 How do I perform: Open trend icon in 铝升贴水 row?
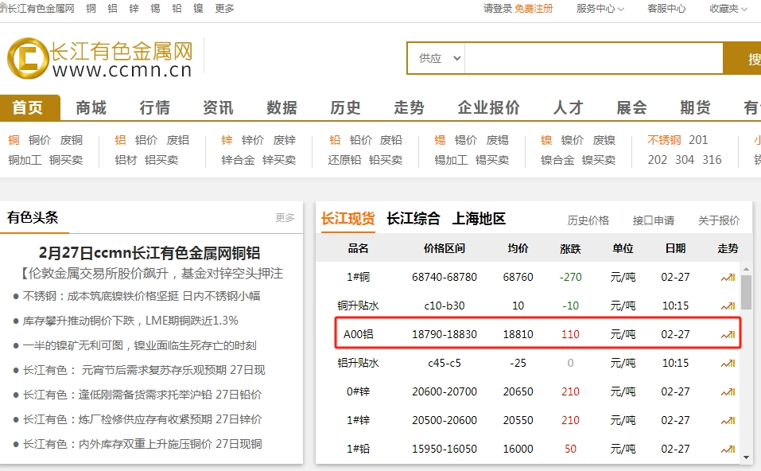(728, 364)
